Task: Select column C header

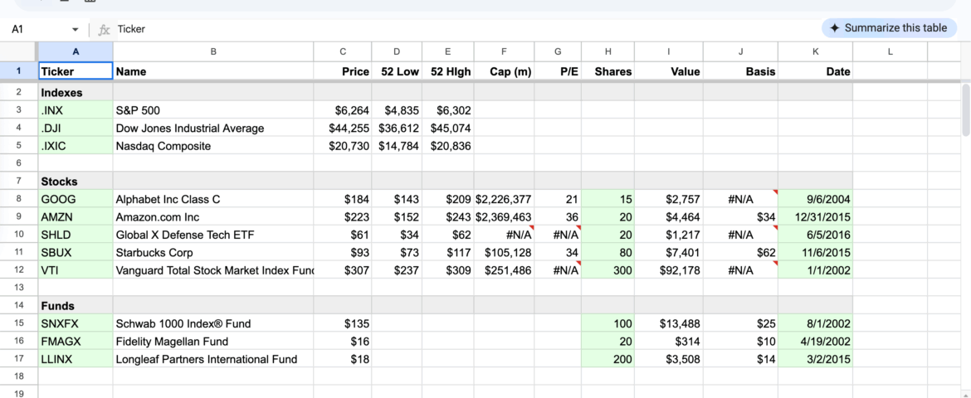Action: pyautogui.click(x=343, y=52)
